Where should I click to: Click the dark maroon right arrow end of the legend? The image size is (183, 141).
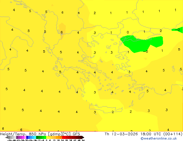pos(83,137)
